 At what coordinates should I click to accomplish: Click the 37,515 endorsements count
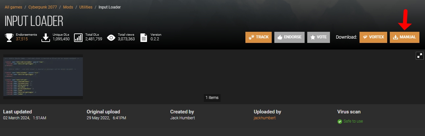click(22, 39)
